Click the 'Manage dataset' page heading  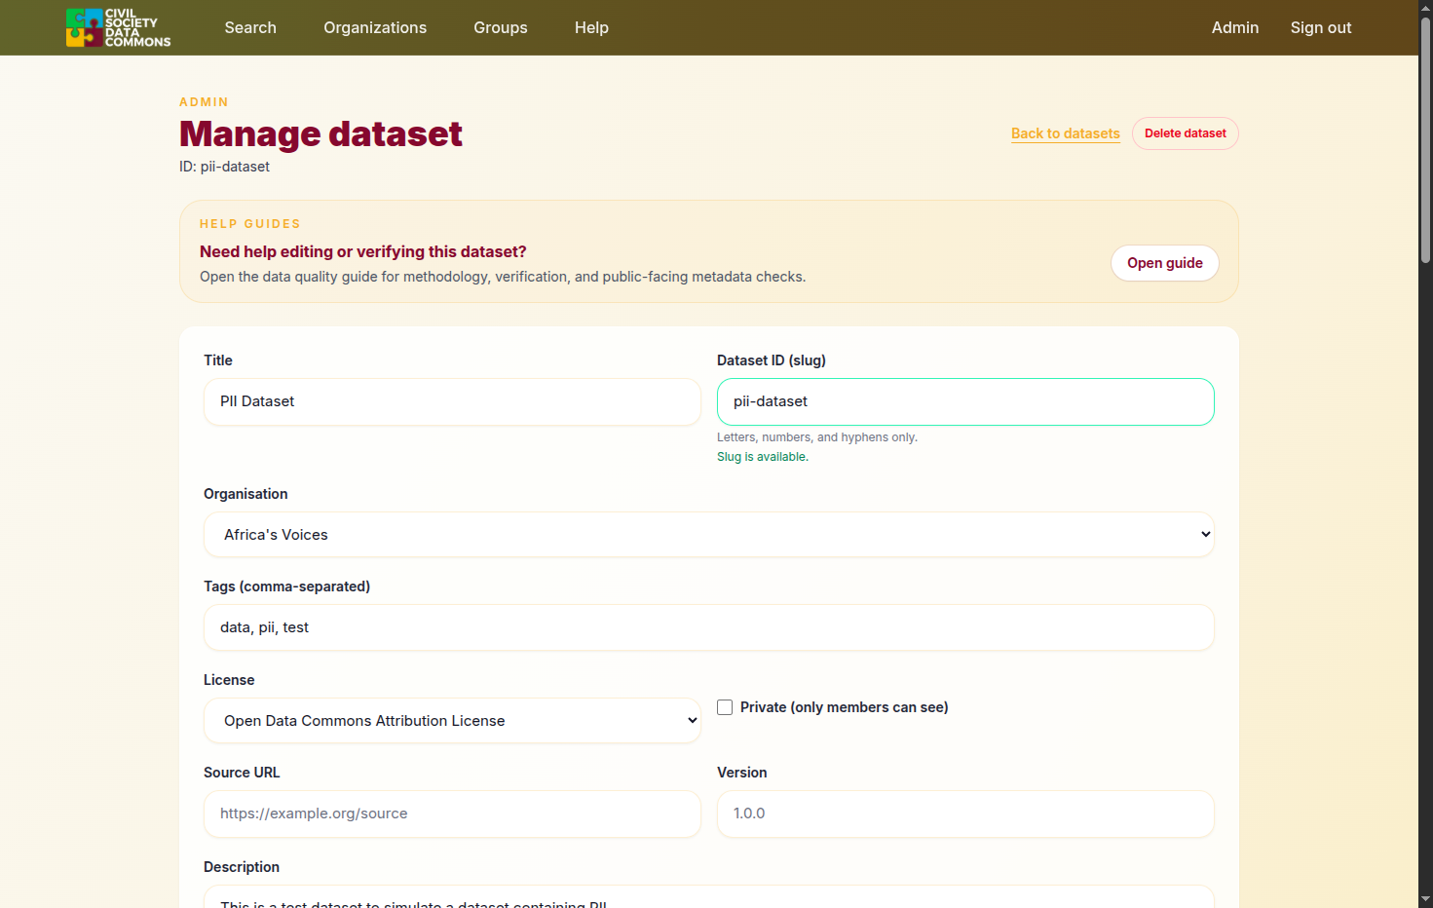tap(321, 133)
